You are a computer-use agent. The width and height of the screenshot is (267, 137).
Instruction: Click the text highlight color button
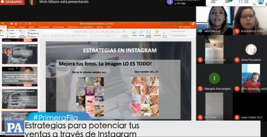[78, 35]
